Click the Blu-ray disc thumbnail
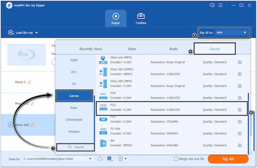Image resolution: width=257 pixels, height=168 pixels. point(27,55)
